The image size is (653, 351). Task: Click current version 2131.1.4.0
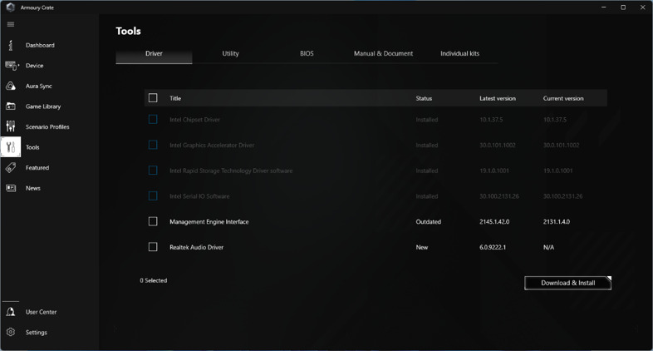[x=557, y=222]
